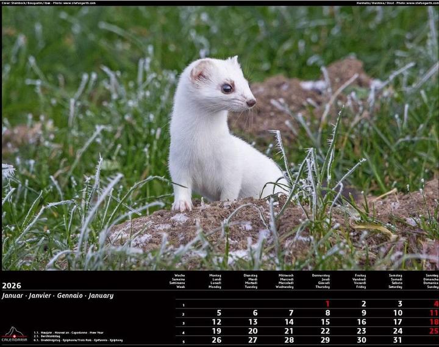Click the Hermelin/Stoat photo credit at top right
The width and height of the screenshot is (439, 347).
[398, 3]
